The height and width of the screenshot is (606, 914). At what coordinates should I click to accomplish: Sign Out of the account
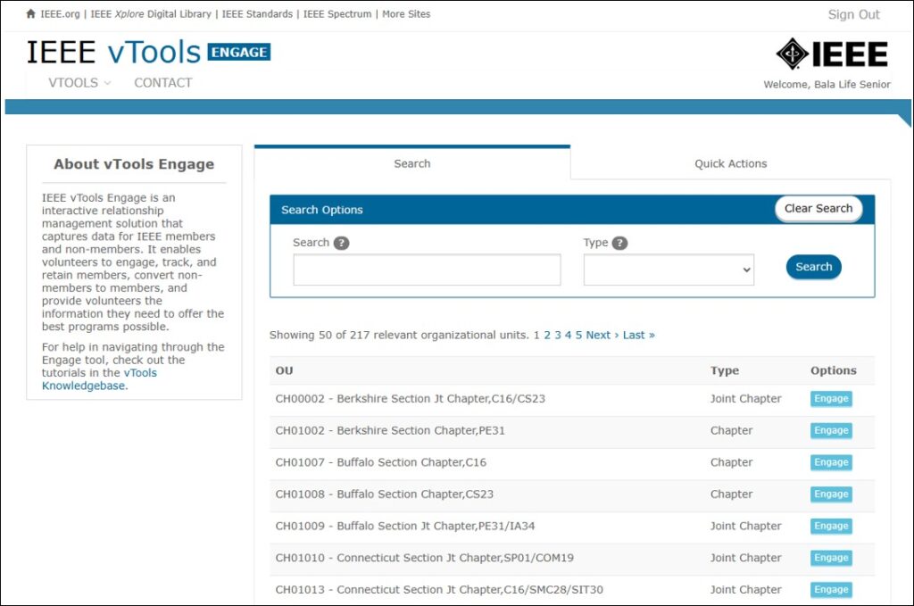pos(853,14)
